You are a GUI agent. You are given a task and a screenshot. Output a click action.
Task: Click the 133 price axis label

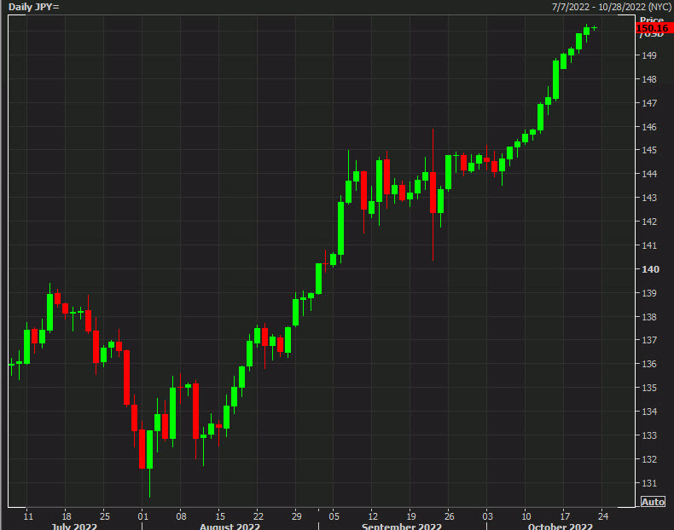[648, 435]
